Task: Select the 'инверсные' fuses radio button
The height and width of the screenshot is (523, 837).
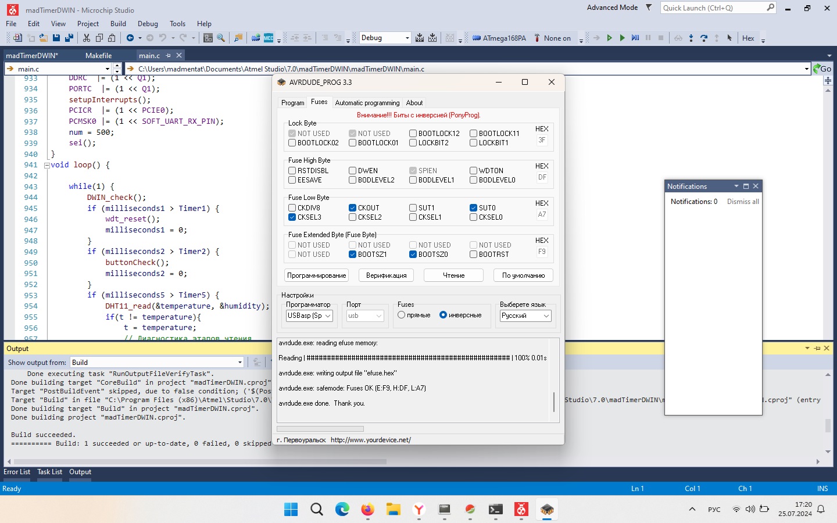Action: coord(443,315)
